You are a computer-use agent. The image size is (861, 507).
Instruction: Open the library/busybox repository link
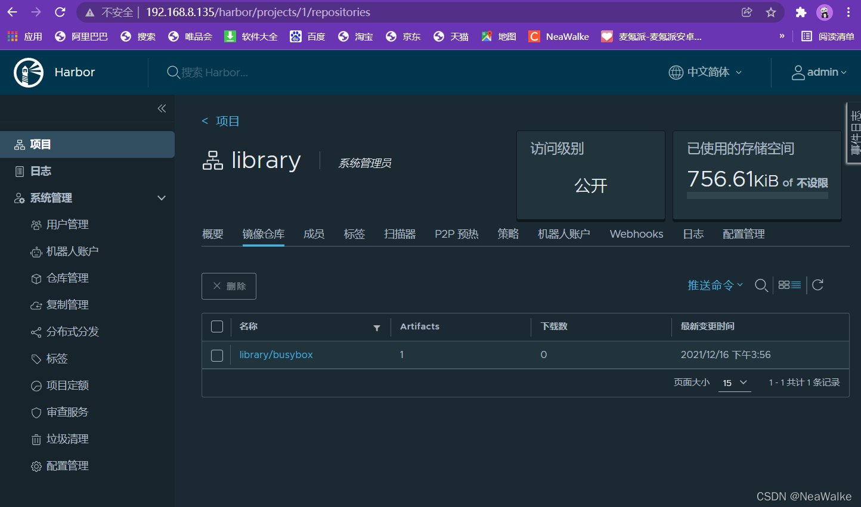coord(275,354)
